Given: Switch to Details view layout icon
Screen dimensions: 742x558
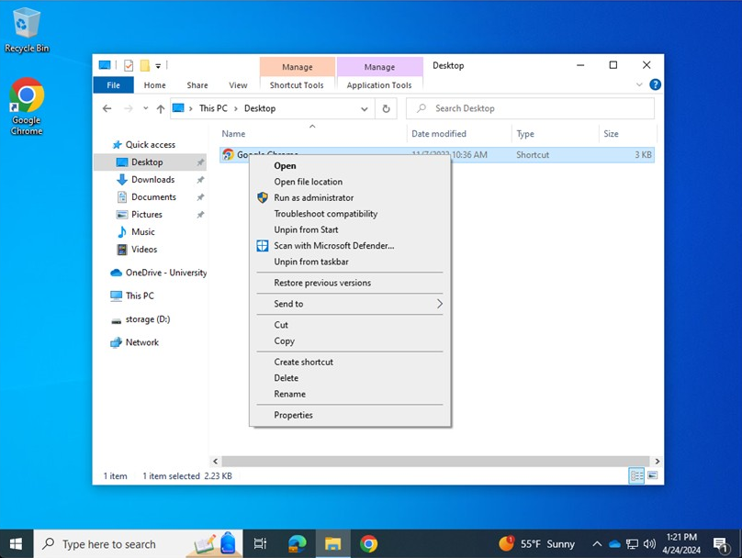Looking at the screenshot, I should click(x=636, y=475).
